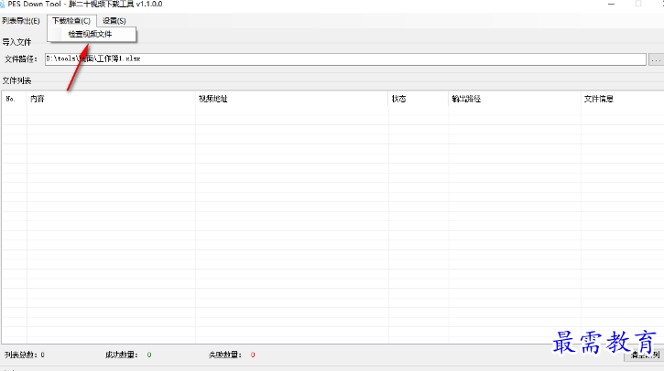Click the 内容 column header
The image size is (664, 371).
[x=111, y=99]
